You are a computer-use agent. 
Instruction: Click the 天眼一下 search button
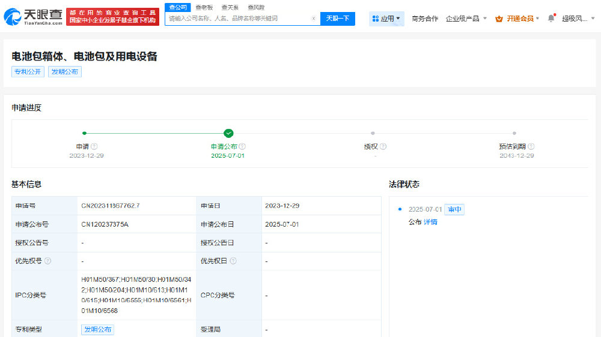point(338,19)
